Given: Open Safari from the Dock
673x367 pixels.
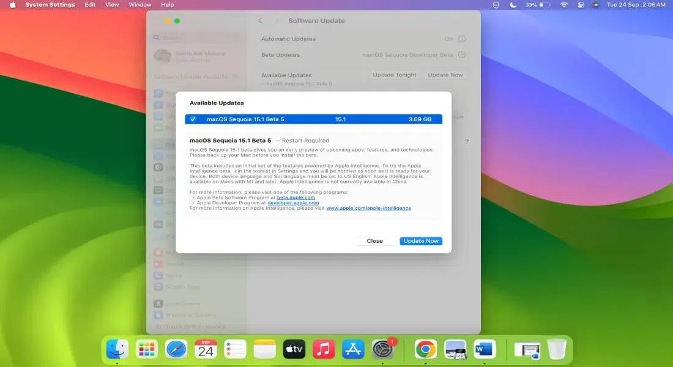Looking at the screenshot, I should tap(176, 349).
